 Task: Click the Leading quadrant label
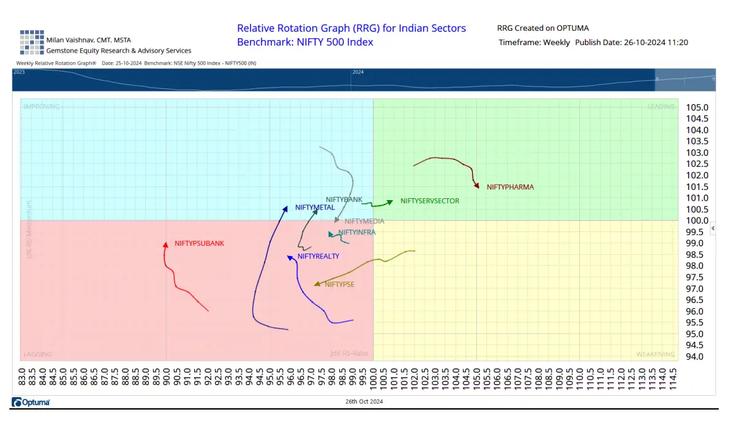click(660, 107)
